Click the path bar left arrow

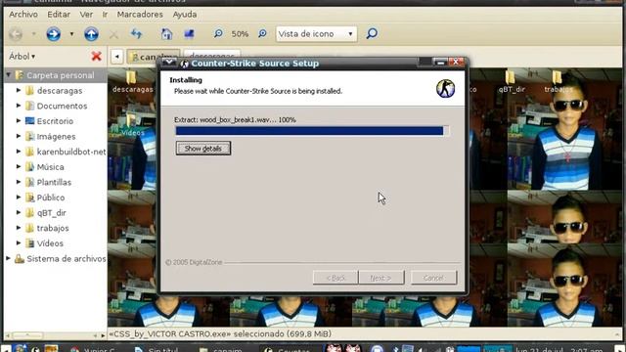coord(117,57)
